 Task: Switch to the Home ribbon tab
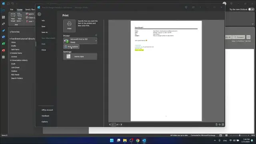coord(20,10)
